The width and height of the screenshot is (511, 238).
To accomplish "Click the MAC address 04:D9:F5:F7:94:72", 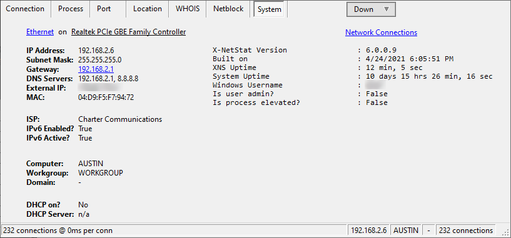I will tap(106, 97).
